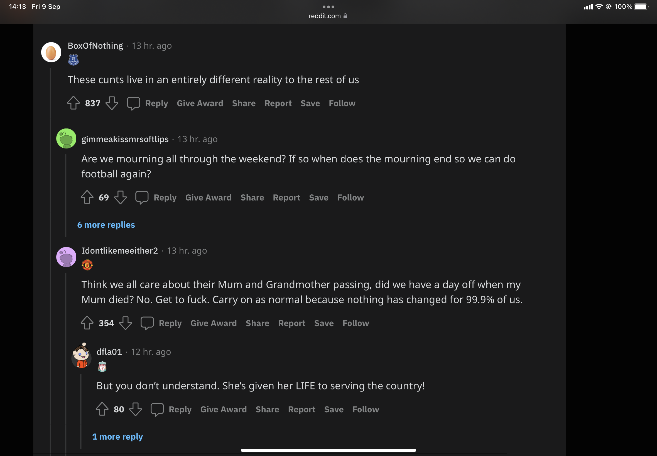Report the gimmeakissmrsoftlips comment

[x=286, y=197]
